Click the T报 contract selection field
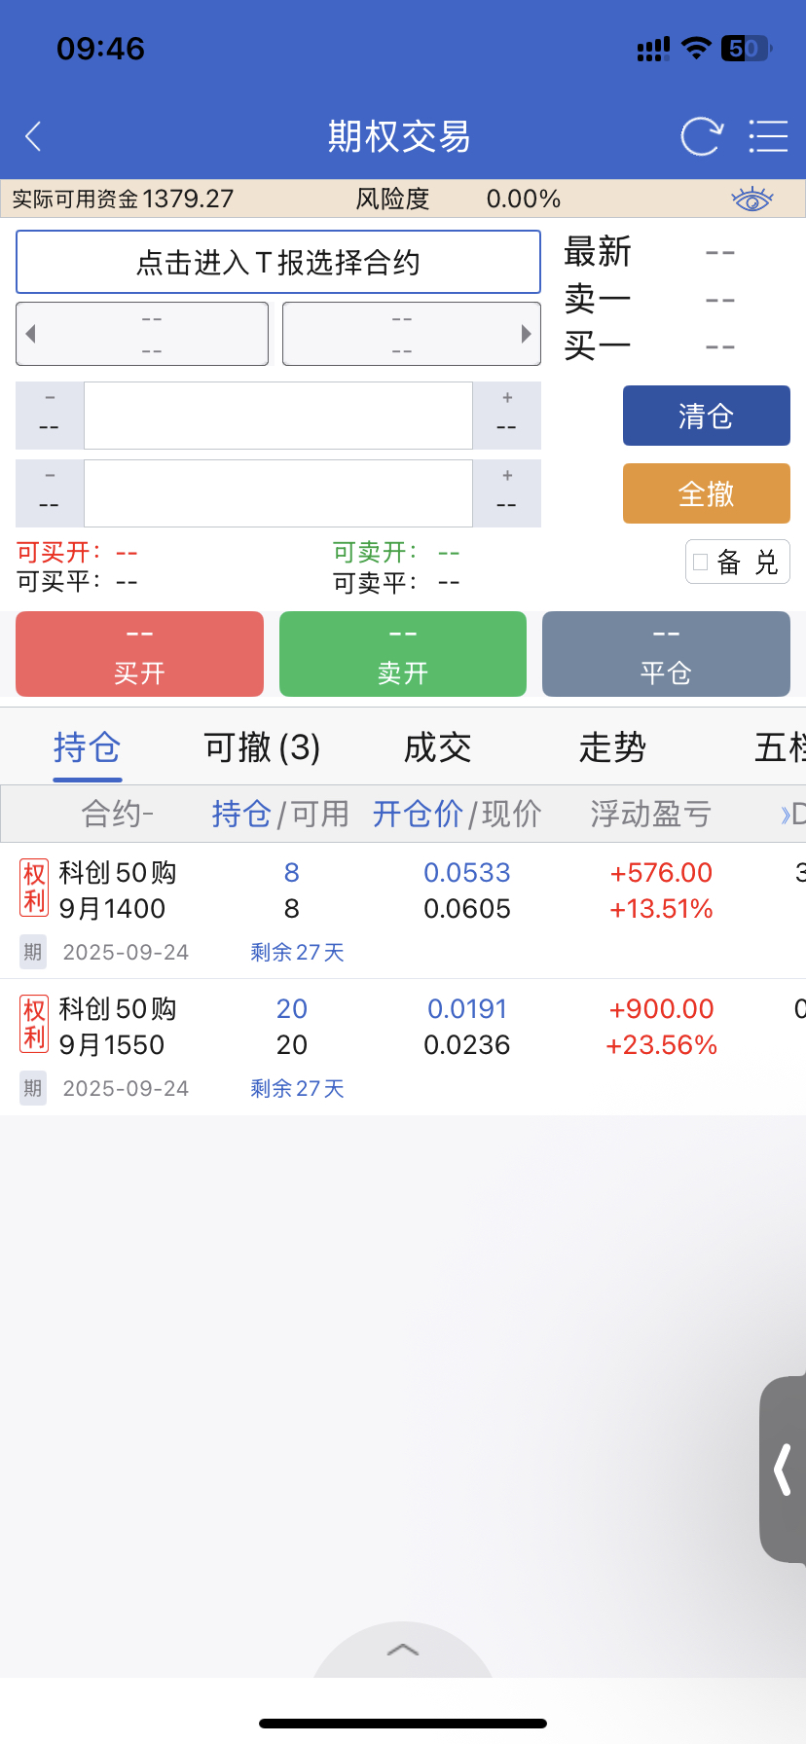This screenshot has width=806, height=1744. pos(278,262)
